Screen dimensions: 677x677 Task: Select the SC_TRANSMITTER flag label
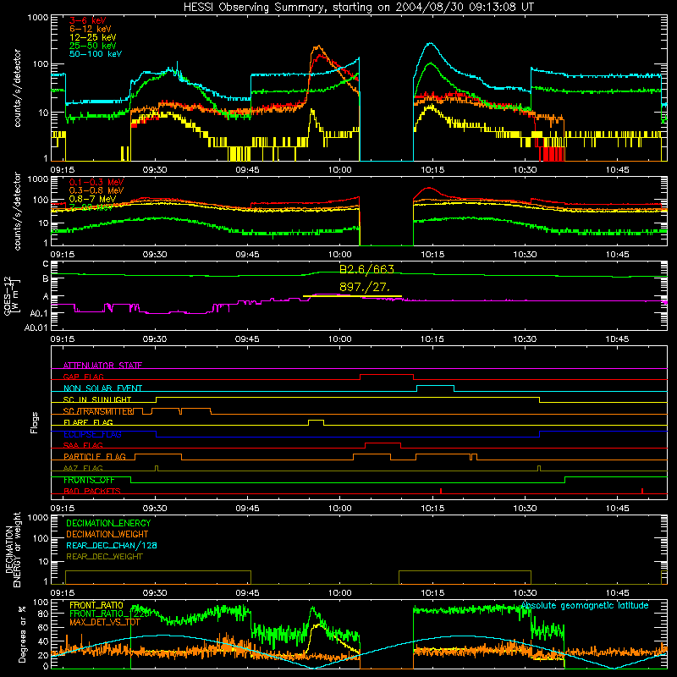tap(98, 411)
